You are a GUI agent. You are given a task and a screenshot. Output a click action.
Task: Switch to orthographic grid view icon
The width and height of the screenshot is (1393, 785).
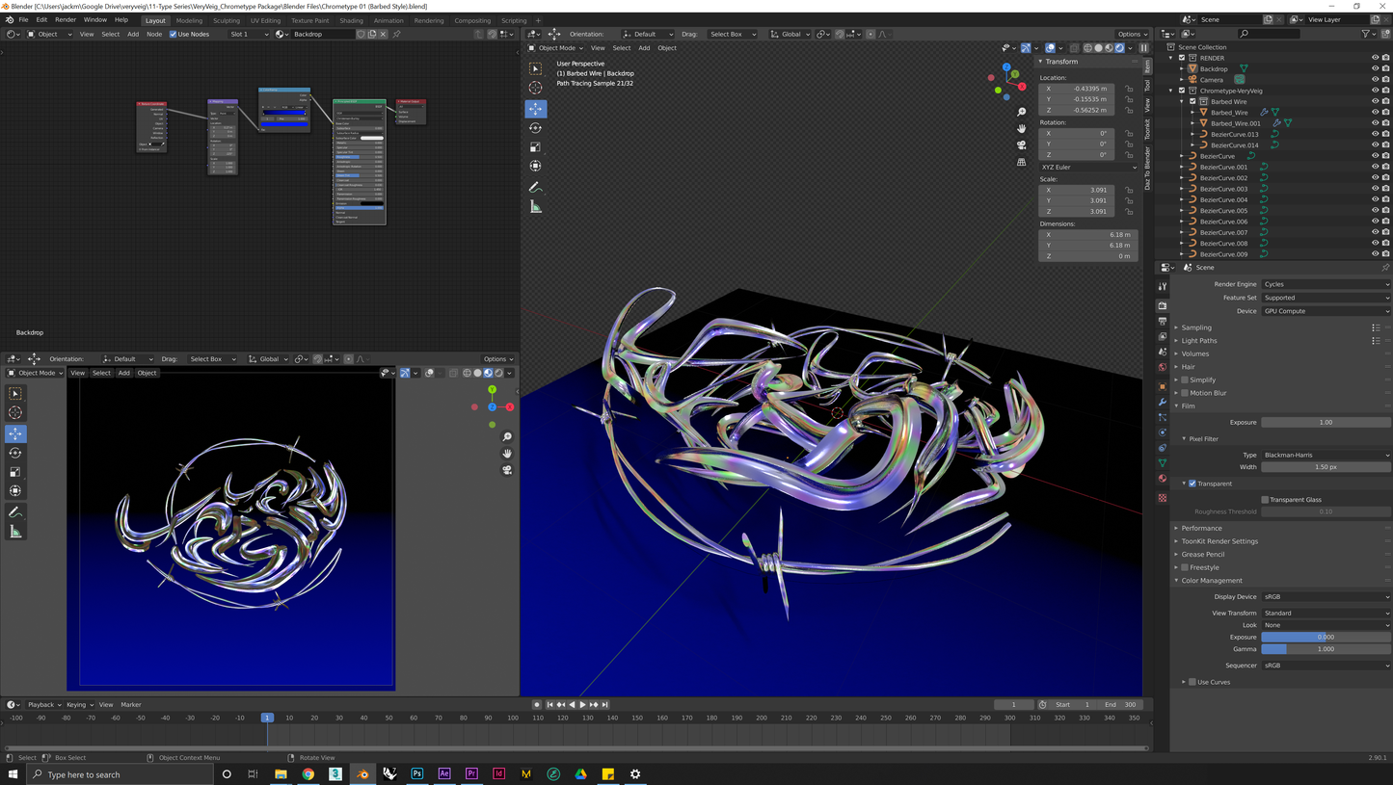[x=1022, y=162]
